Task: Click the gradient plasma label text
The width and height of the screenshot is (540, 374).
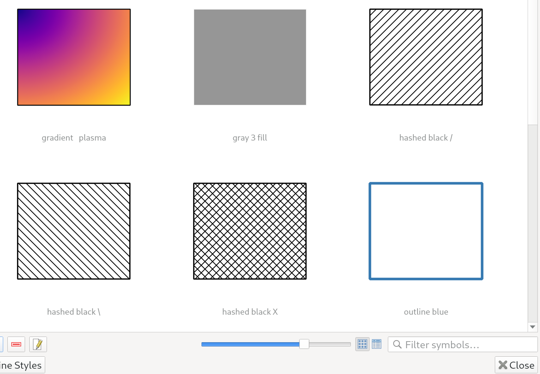Action: click(x=74, y=138)
